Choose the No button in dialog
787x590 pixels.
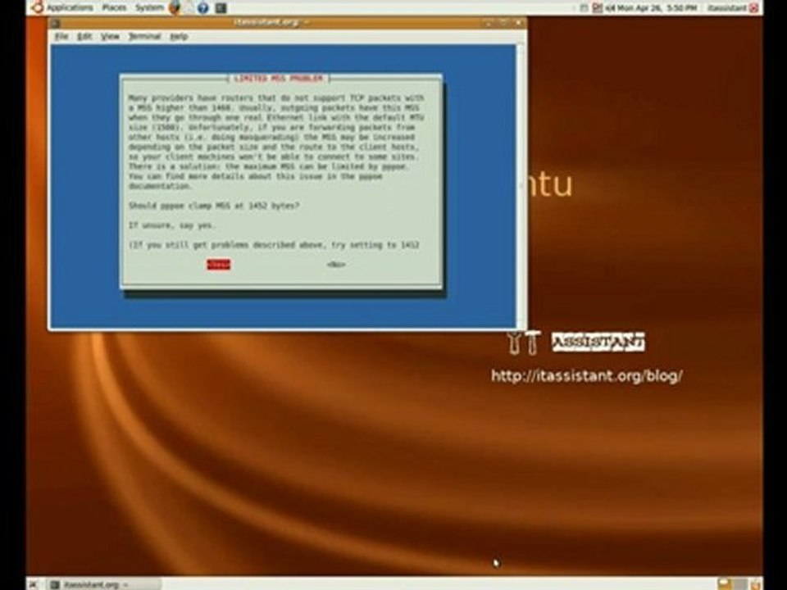point(336,265)
